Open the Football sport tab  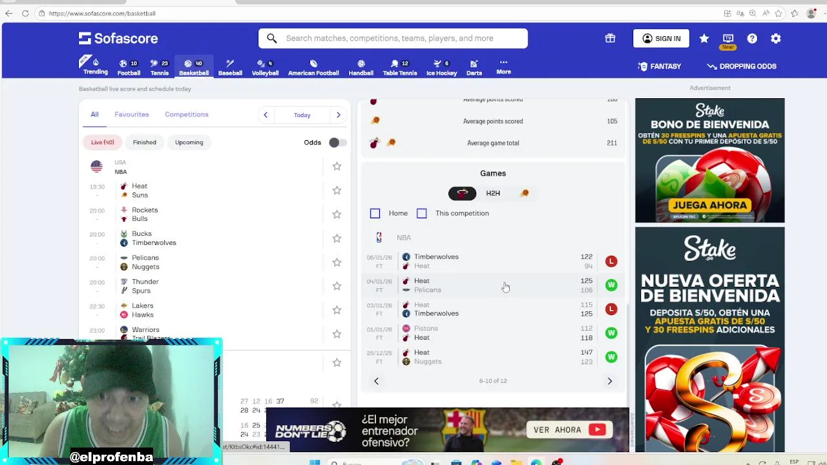tap(129, 68)
